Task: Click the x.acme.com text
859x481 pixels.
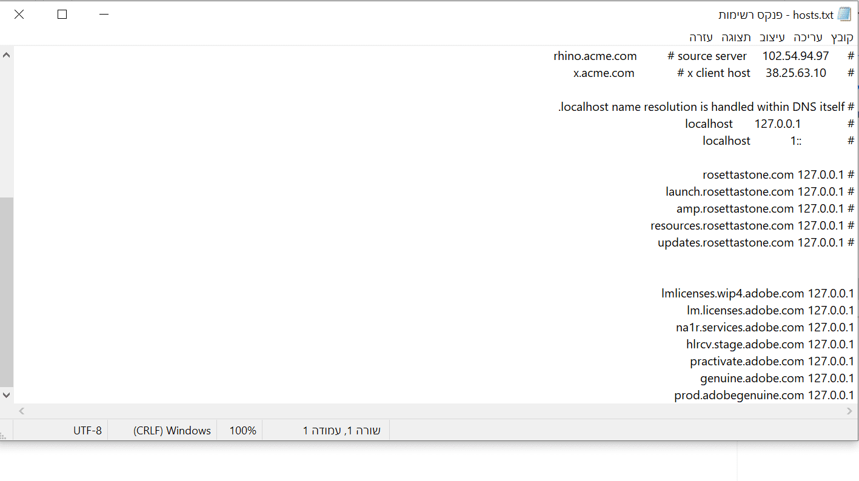Action: tap(604, 73)
